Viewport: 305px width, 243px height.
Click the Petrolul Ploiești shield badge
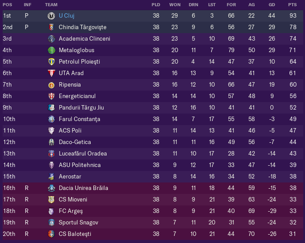51,61
